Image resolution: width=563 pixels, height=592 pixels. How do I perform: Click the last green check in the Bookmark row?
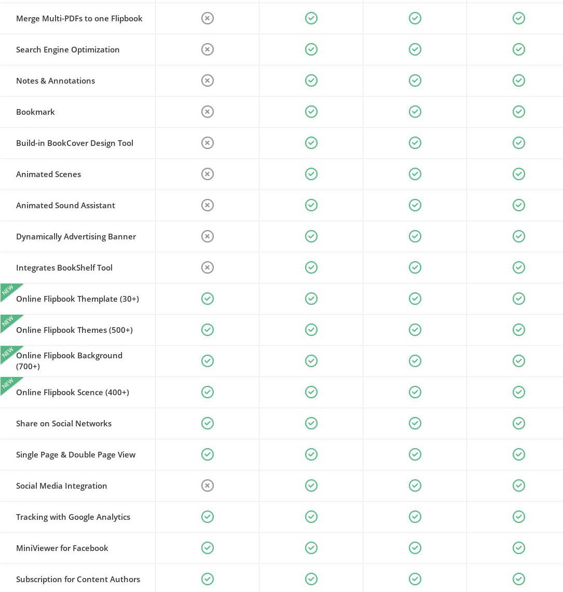(519, 112)
